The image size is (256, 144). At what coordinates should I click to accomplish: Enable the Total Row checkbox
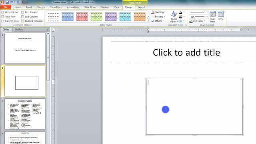(x=3, y=17)
